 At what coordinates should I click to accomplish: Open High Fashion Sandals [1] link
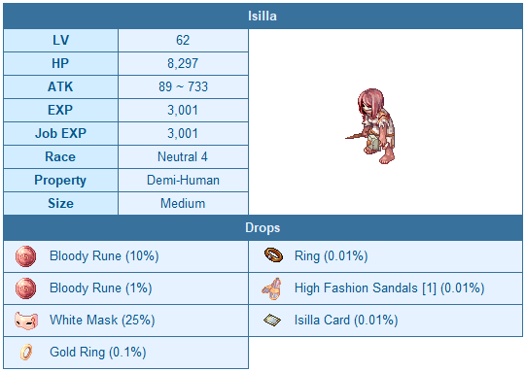point(390,288)
